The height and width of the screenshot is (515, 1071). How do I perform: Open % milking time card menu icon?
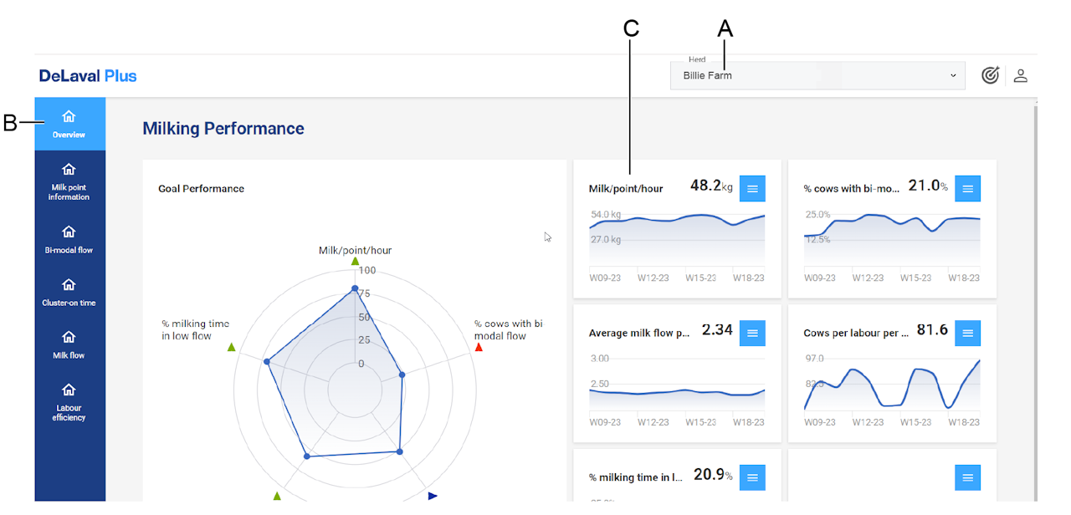tap(752, 477)
